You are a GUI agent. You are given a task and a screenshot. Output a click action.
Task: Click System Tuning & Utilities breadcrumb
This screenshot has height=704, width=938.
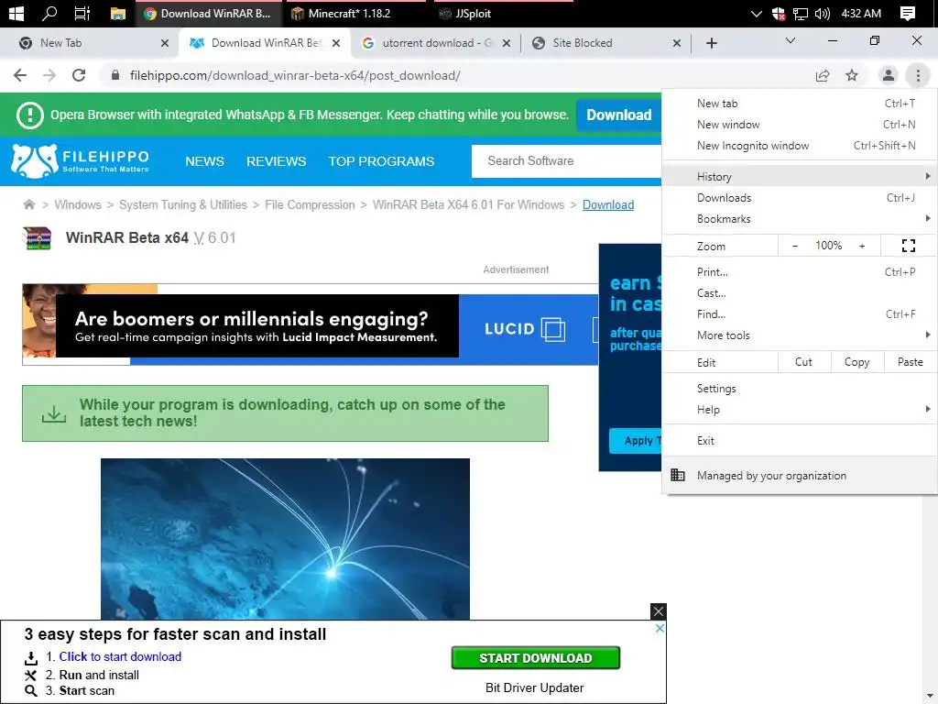[183, 204]
